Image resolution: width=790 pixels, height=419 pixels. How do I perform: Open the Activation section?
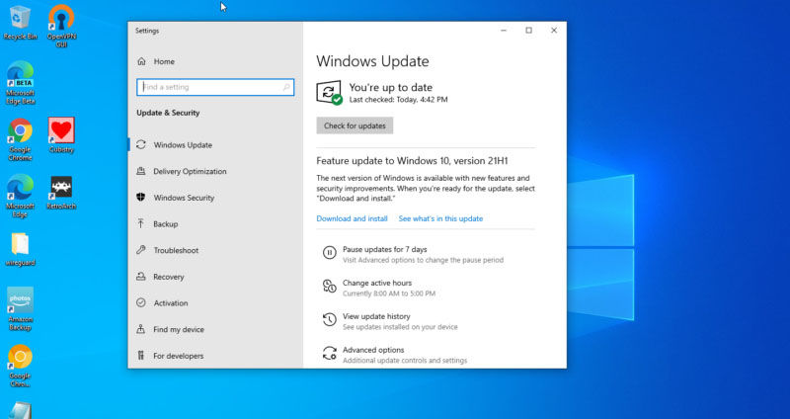click(170, 303)
